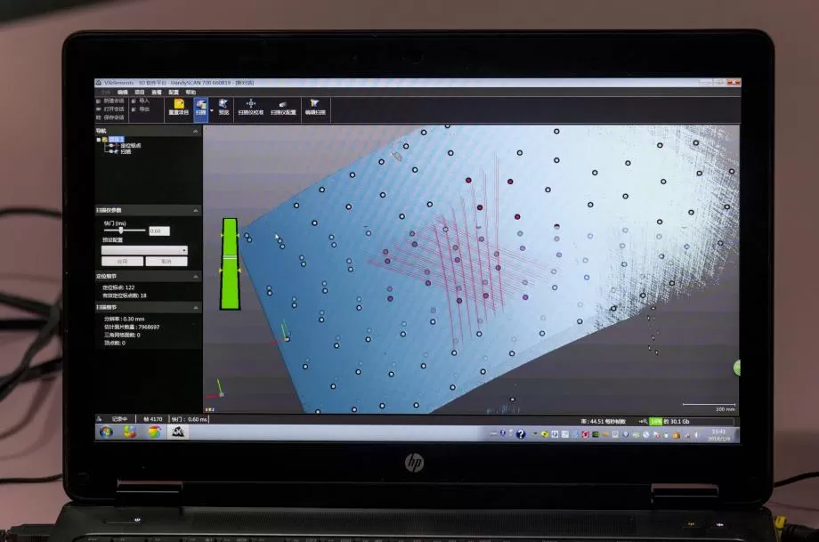This screenshot has width=819, height=542.
Task: Click the Apply (应用) button
Action: tap(121, 262)
